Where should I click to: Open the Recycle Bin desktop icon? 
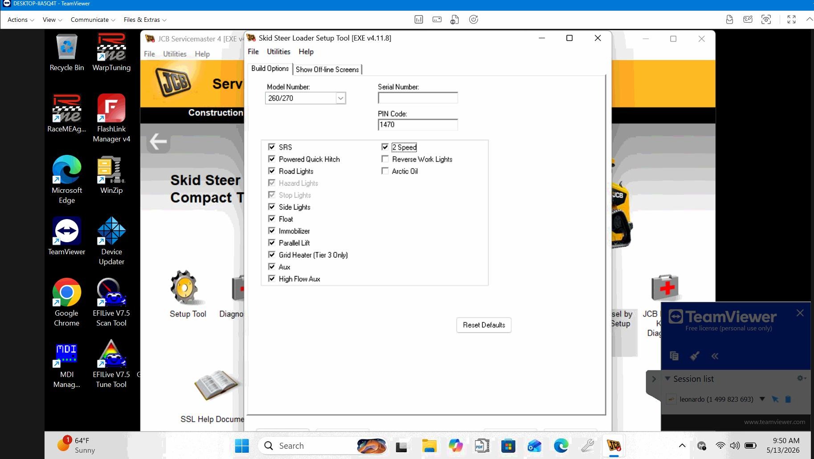(x=67, y=53)
